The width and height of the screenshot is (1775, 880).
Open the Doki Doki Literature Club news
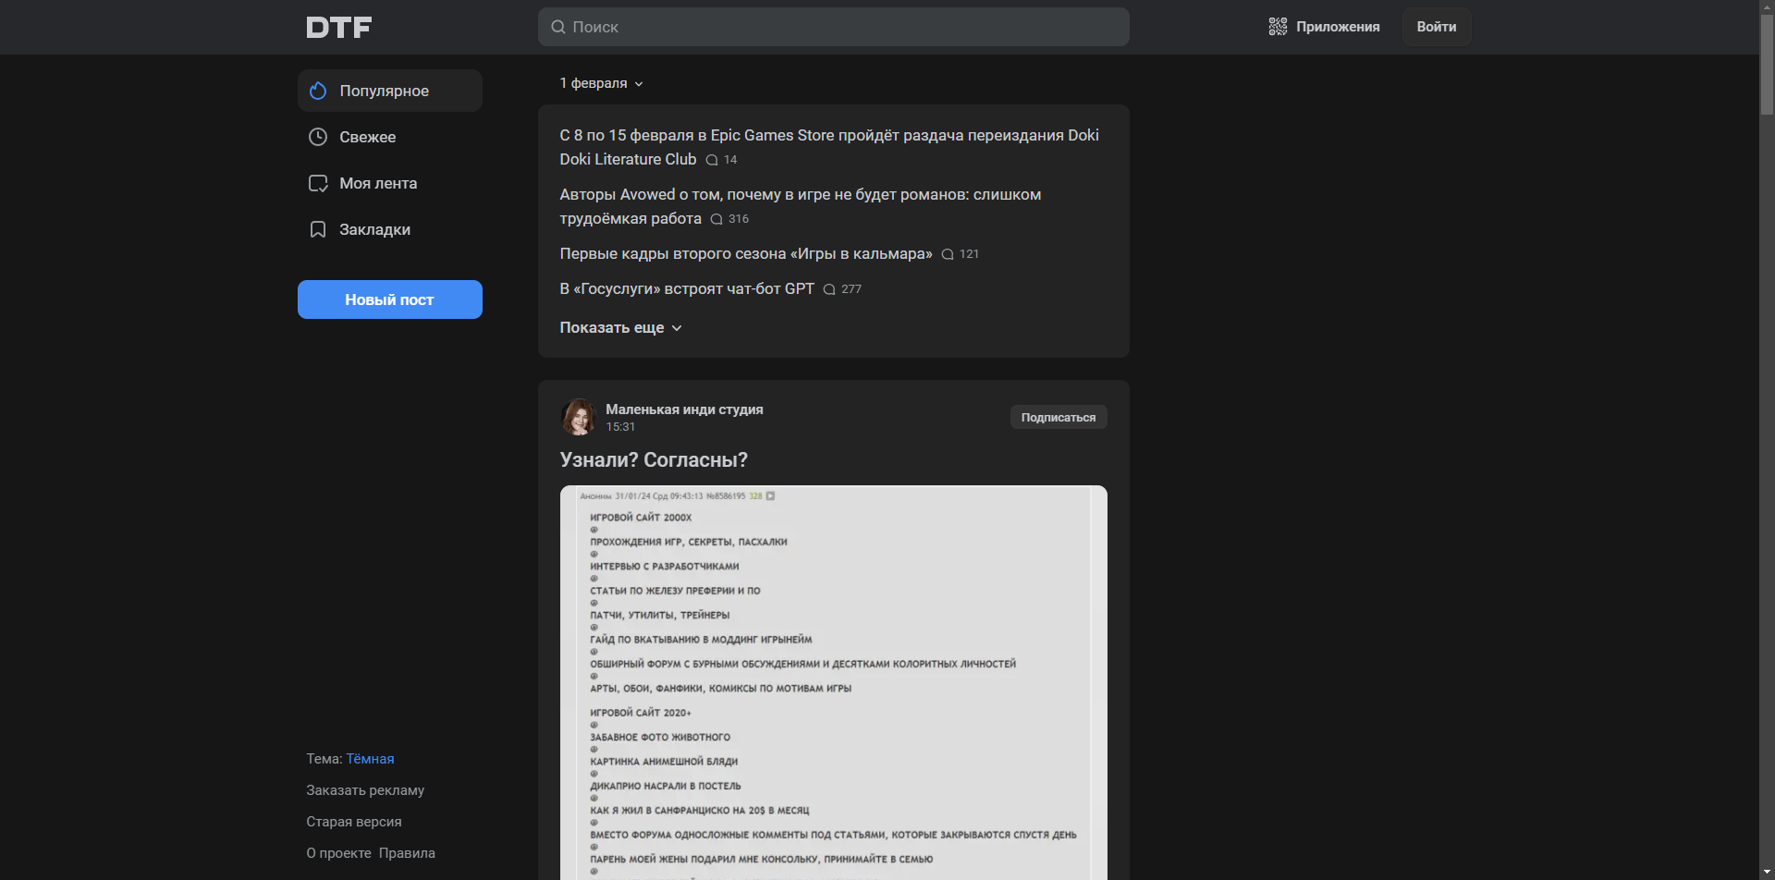[828, 147]
